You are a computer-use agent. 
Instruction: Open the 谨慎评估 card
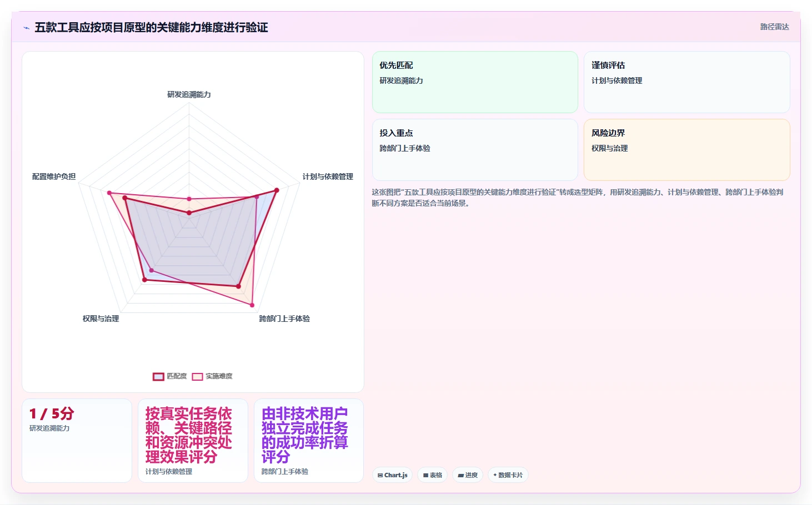point(686,82)
